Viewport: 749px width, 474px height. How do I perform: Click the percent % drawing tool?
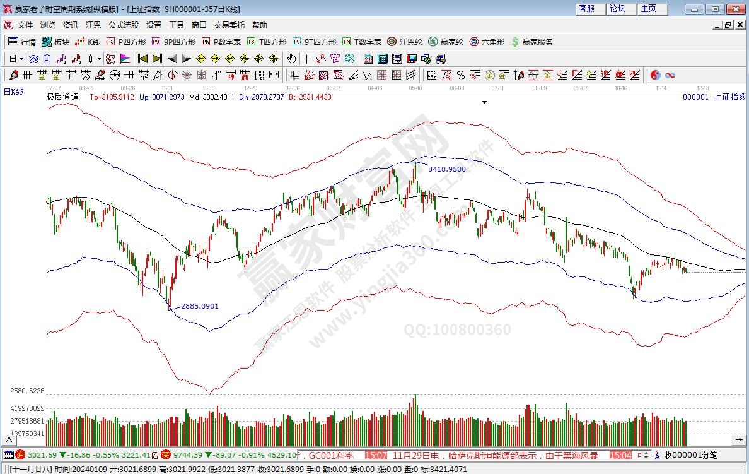coord(461,75)
